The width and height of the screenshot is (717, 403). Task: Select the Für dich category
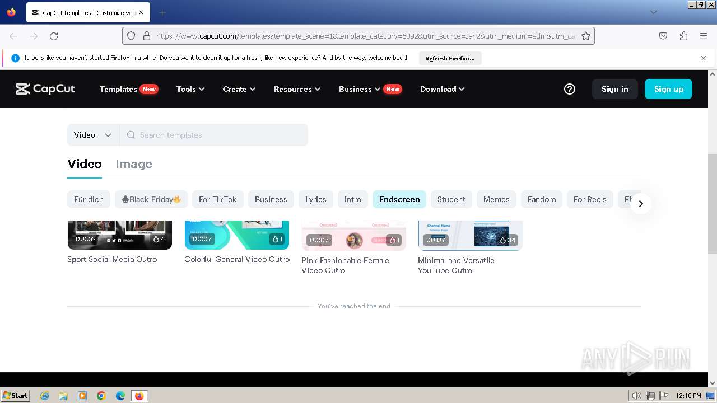tap(89, 199)
